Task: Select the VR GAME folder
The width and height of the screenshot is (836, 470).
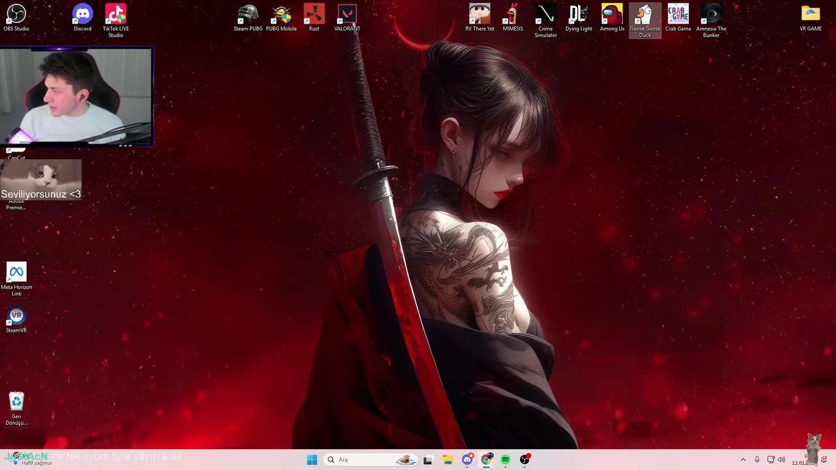Action: [811, 18]
